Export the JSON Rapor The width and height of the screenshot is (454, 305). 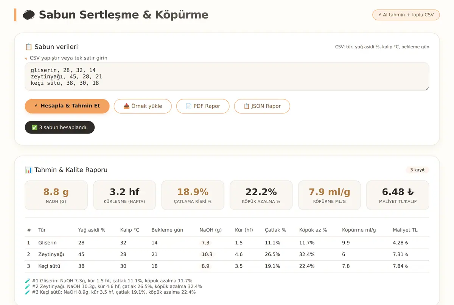click(x=262, y=106)
